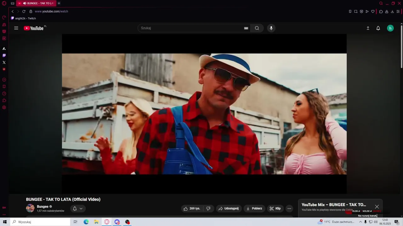Dislike the BUNGEE video
Image resolution: width=403 pixels, height=226 pixels.
[x=208, y=208]
